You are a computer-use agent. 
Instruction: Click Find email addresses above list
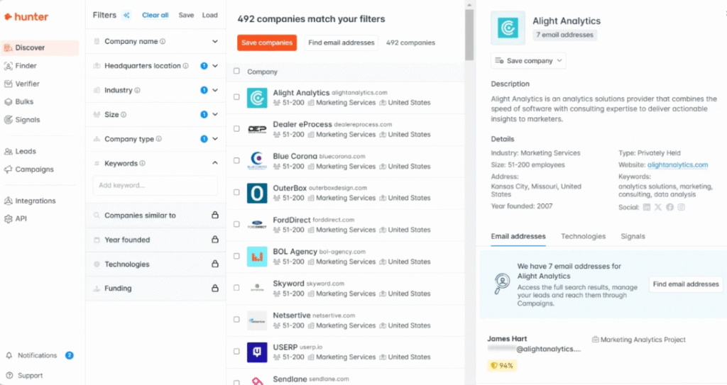click(341, 43)
